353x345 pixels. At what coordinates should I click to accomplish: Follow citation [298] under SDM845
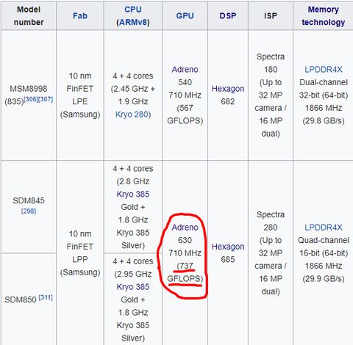(x=29, y=211)
